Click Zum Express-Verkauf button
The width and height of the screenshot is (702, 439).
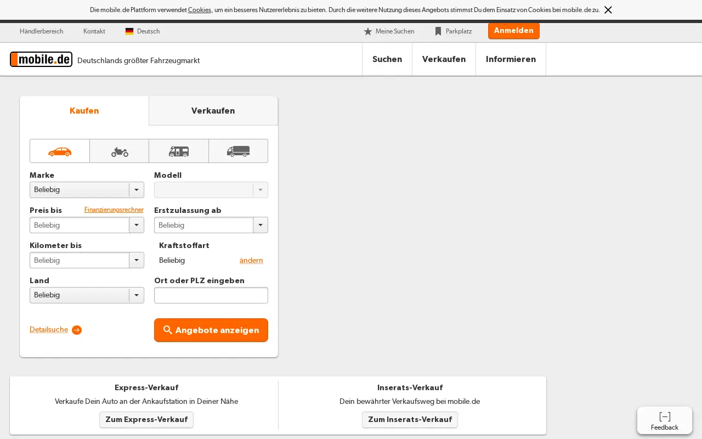coord(146,420)
